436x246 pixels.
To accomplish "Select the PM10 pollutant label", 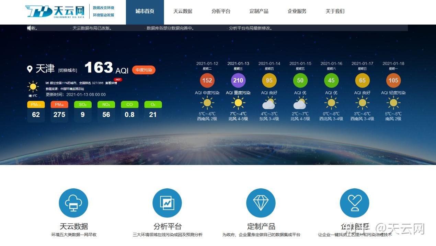I will click(x=59, y=105).
